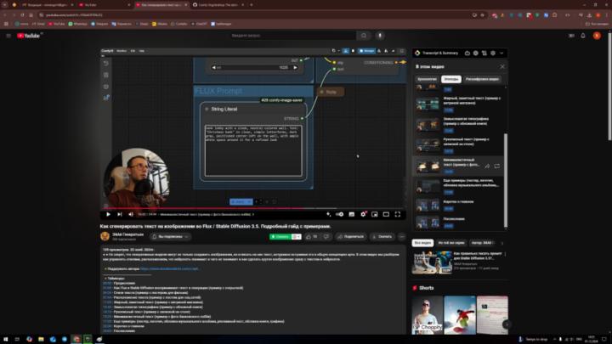Click the 'Скачать' download button
This screenshot has height=344, width=612.
pyautogui.click(x=382, y=237)
